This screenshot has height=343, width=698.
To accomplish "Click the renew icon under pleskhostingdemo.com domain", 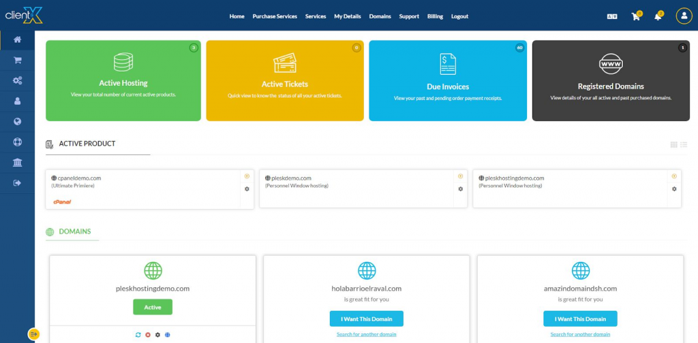I will click(x=138, y=335).
